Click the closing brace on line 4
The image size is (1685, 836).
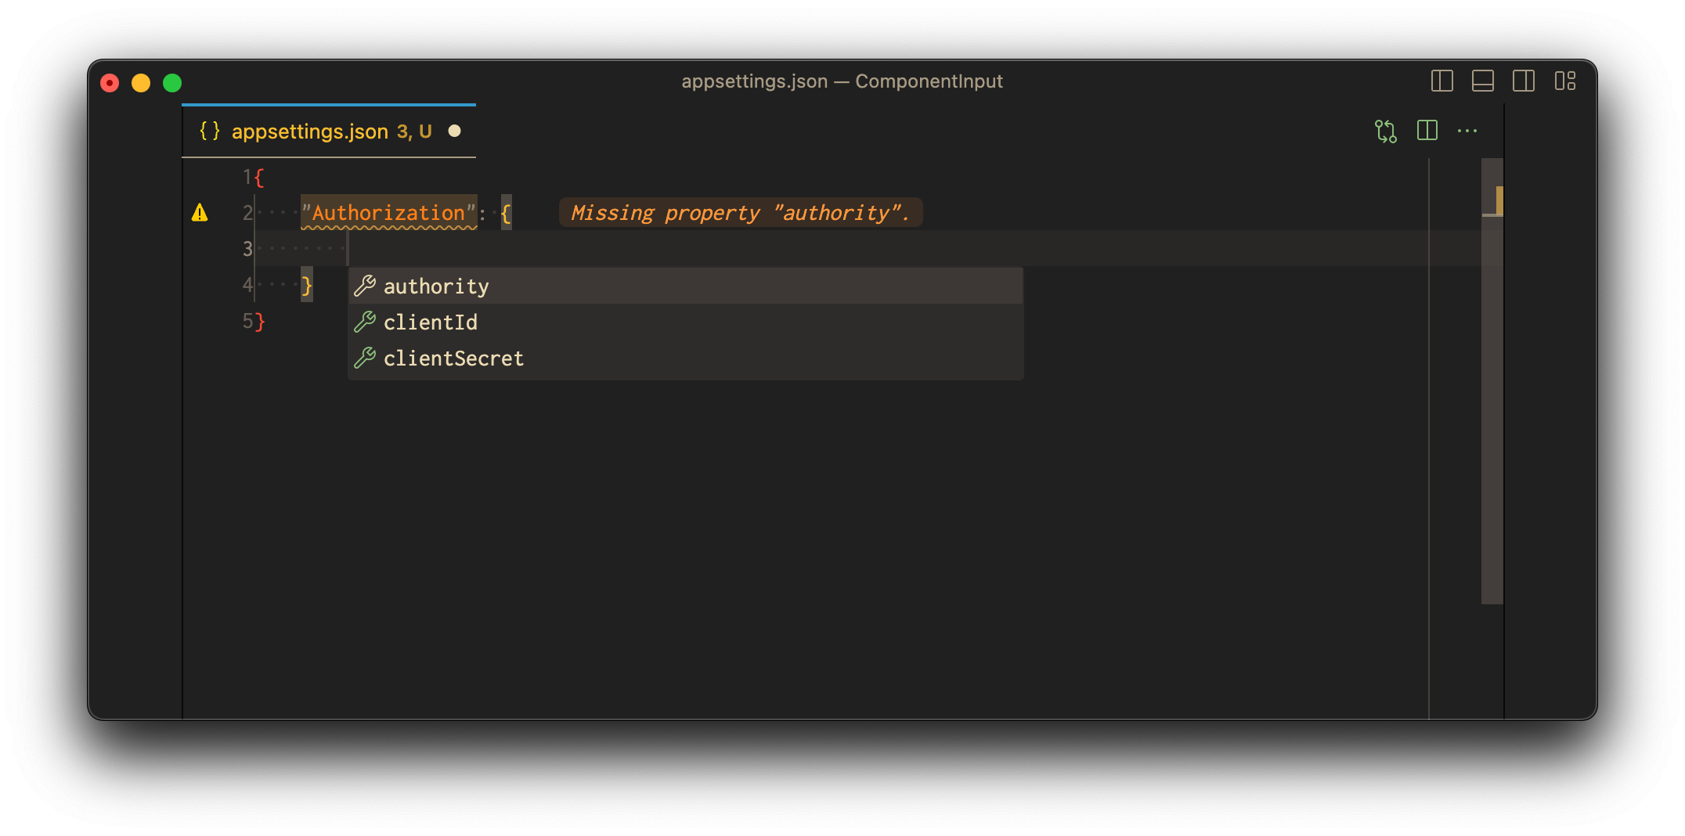pyautogui.click(x=307, y=285)
